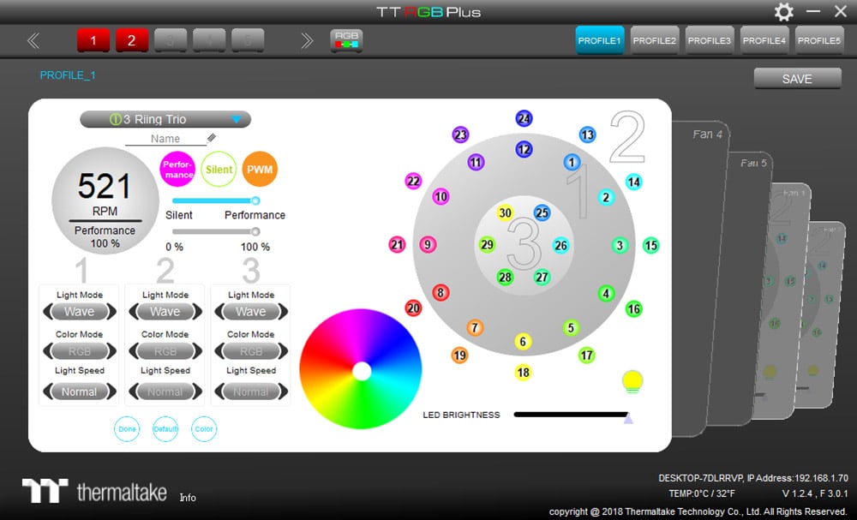The image size is (857, 520).
Task: Select controller 1 red button
Action: coord(93,40)
